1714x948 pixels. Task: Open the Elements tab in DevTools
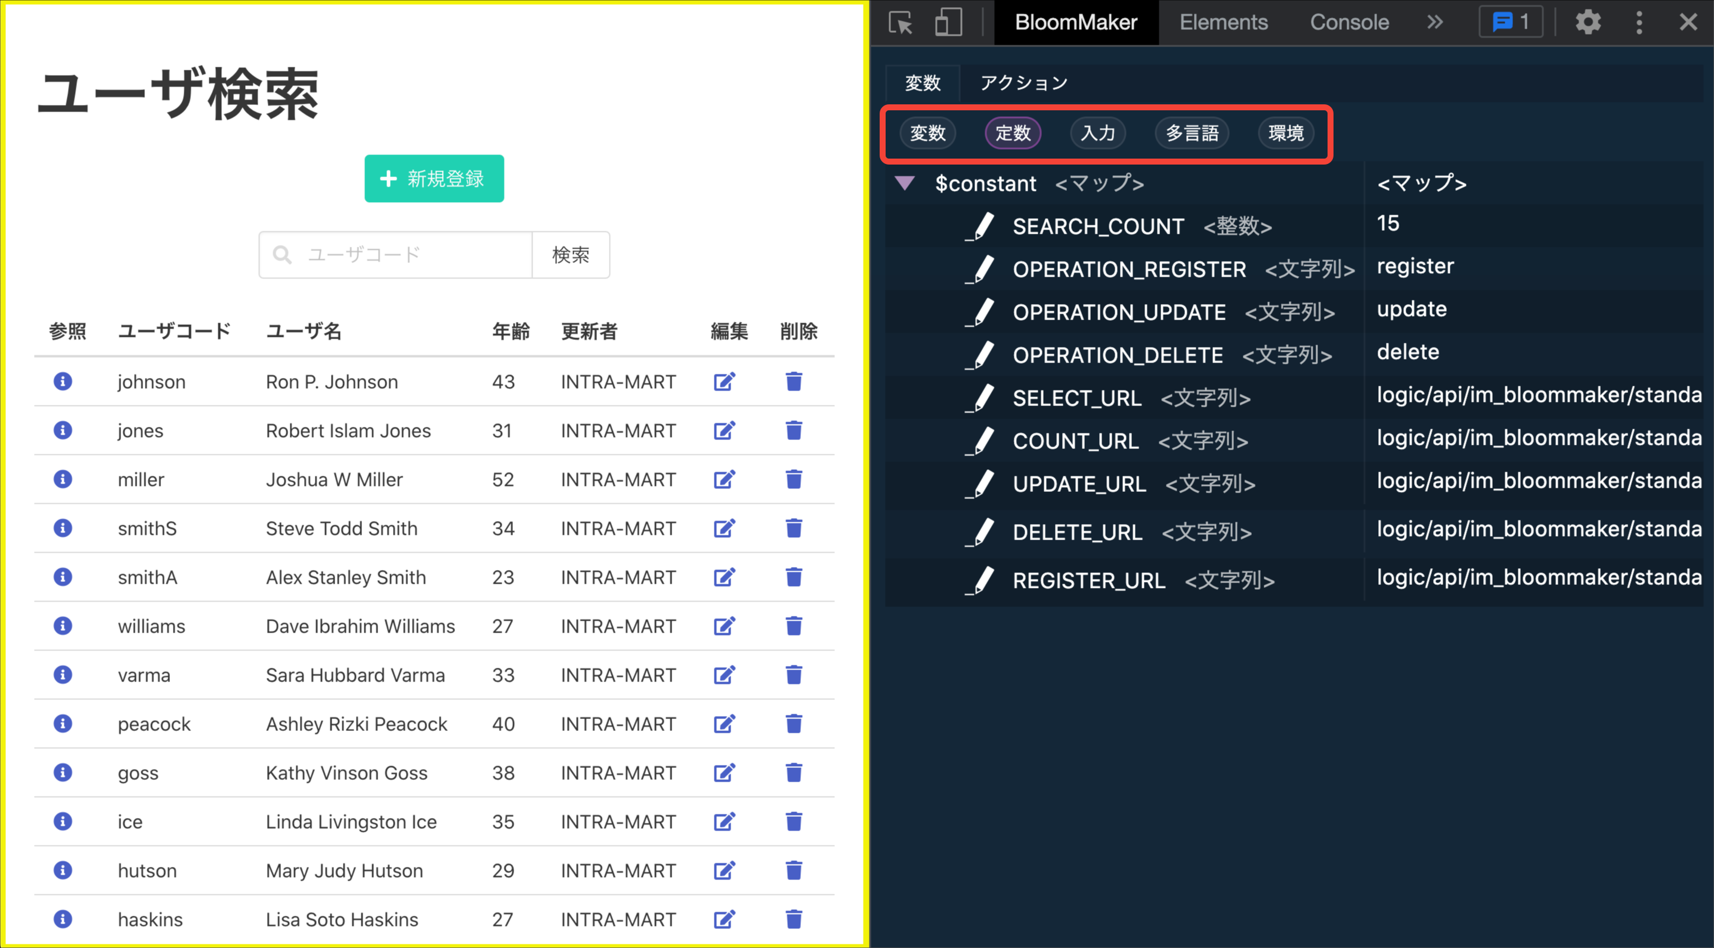click(1223, 23)
